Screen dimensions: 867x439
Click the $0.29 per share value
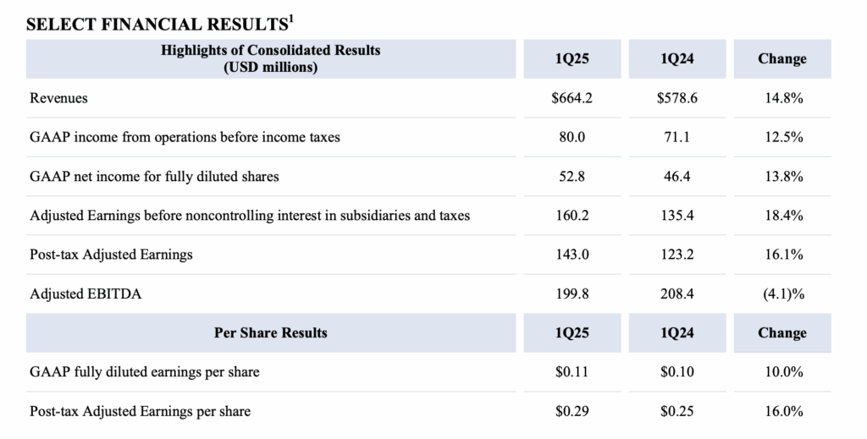click(572, 411)
